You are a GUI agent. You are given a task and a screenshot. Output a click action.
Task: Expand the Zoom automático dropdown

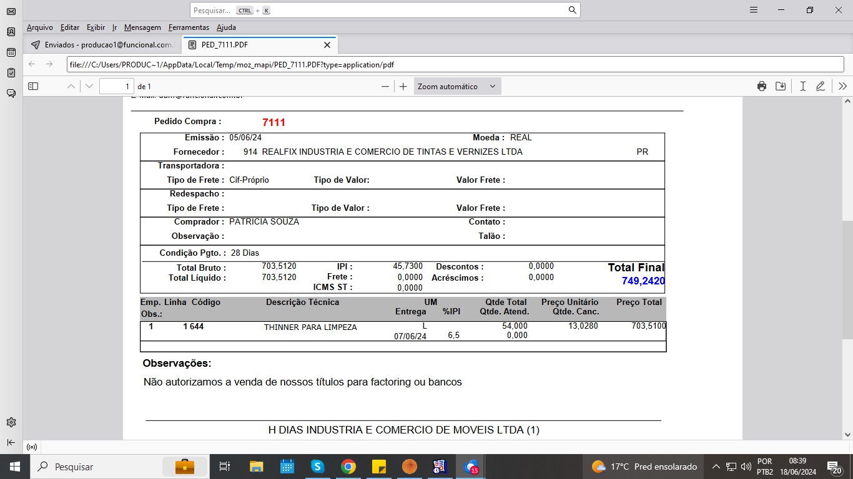tap(457, 87)
